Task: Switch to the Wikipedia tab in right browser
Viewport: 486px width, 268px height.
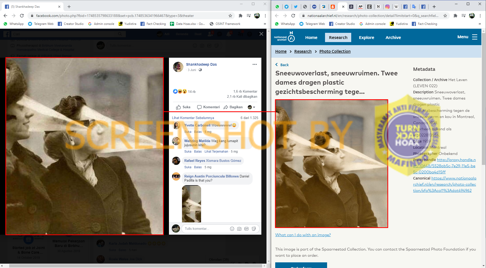Action: [396, 7]
